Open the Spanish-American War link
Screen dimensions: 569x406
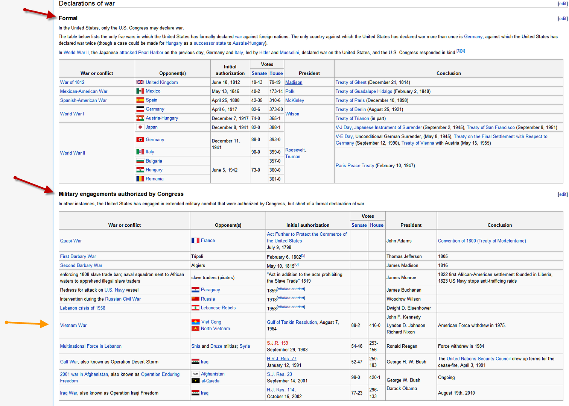[x=83, y=100]
